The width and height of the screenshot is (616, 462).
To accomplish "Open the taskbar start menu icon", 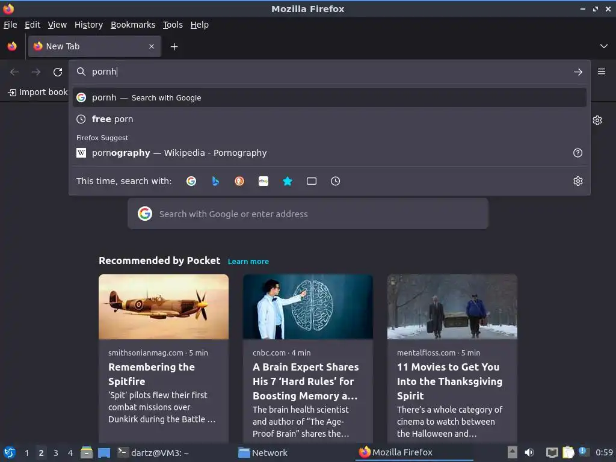I will 10,452.
